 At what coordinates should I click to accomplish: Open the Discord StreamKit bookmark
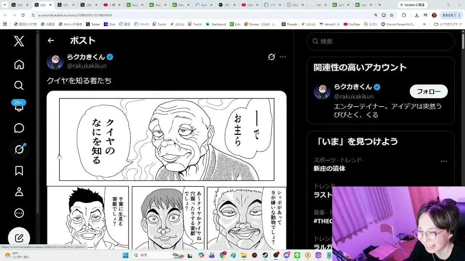398,24
